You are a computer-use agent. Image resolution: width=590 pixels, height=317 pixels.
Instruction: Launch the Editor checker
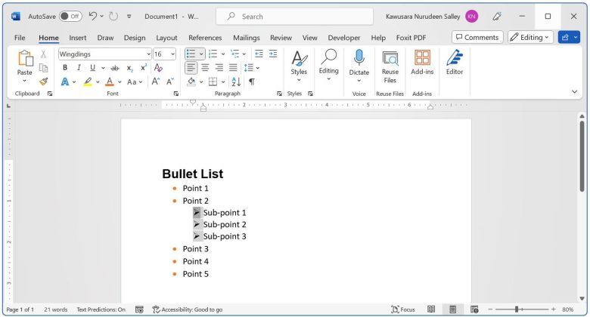click(x=455, y=63)
